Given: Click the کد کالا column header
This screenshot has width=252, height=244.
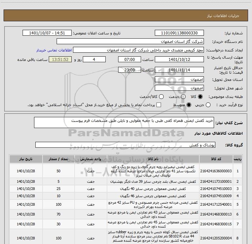Looking at the screenshot, I should 216,159.
